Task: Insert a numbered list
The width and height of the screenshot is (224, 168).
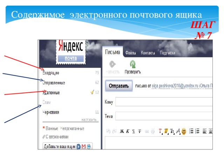Action: coord(197,131)
